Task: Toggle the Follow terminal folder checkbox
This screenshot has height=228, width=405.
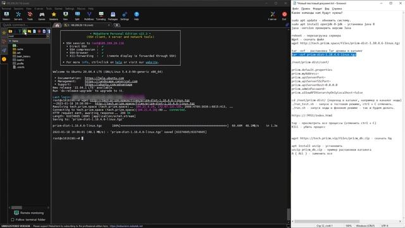Action: click(13, 220)
